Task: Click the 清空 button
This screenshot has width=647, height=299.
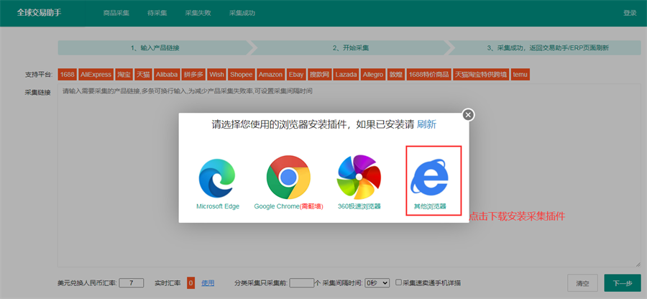Action: (x=582, y=283)
